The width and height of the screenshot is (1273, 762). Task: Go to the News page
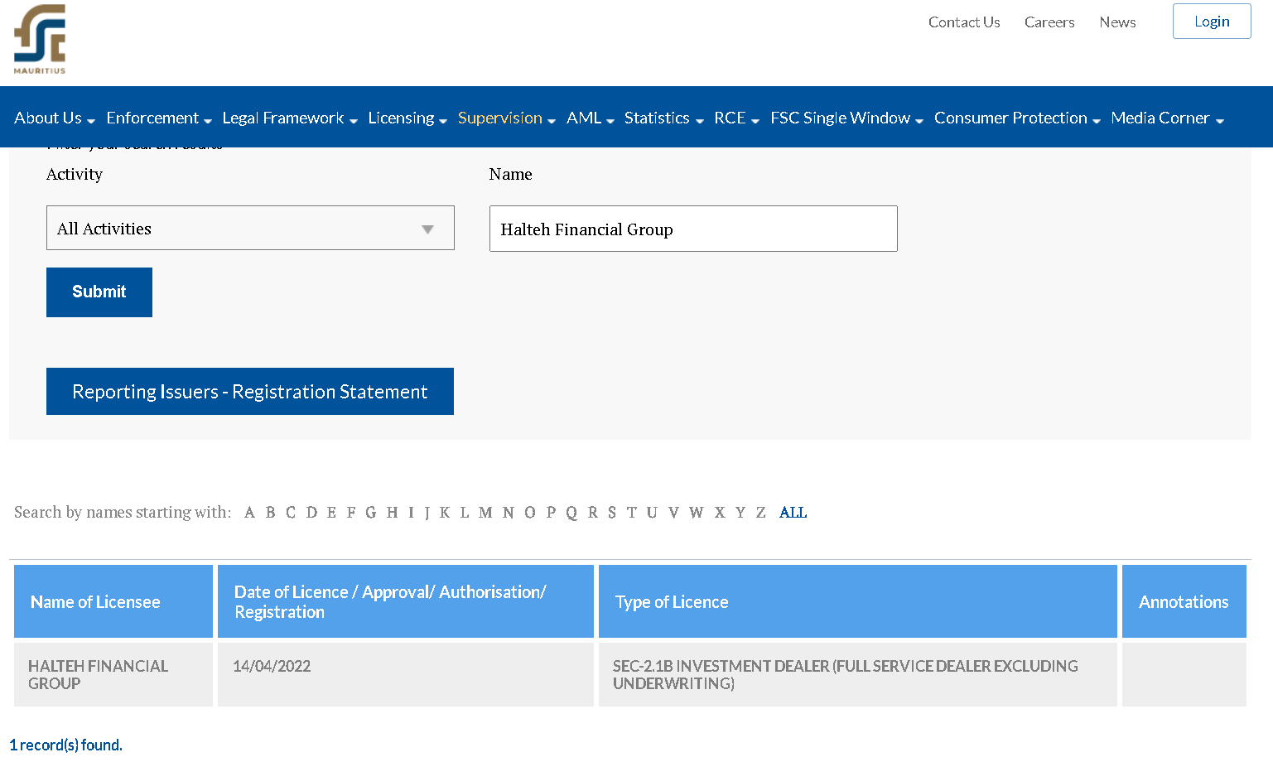pyautogui.click(x=1117, y=22)
